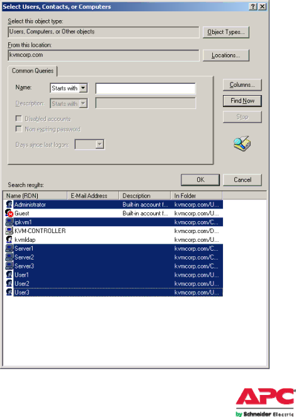296x417 pixels.
Task: Open the Object Types dialog
Action: 226,32
